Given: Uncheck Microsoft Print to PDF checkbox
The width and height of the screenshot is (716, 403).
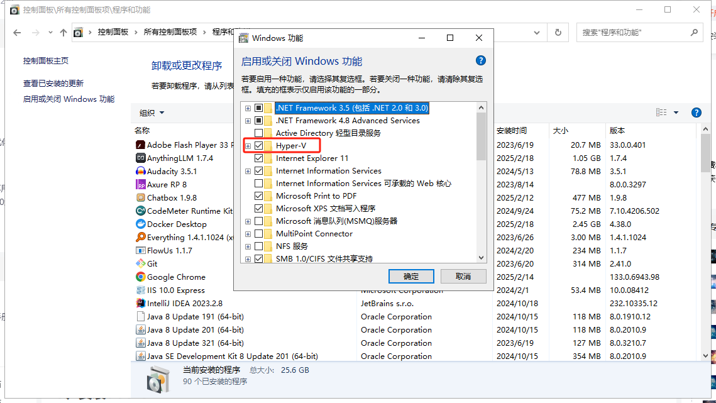Looking at the screenshot, I should pos(258,196).
